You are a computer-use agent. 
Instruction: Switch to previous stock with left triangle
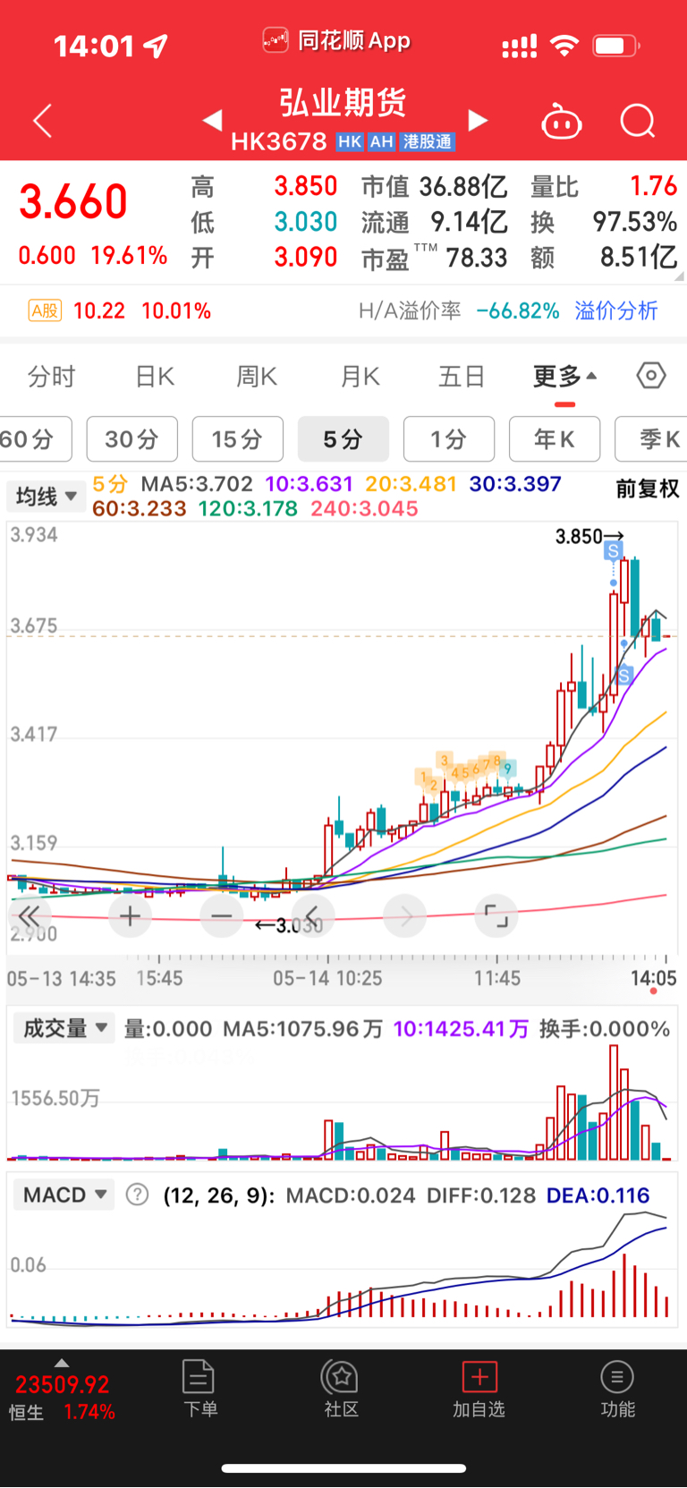[213, 120]
